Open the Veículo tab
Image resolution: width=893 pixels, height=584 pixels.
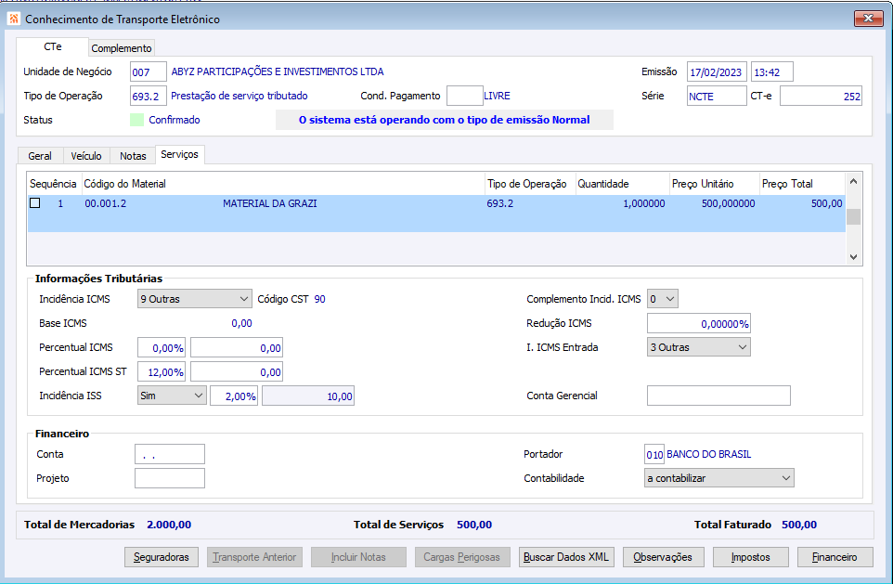(86, 156)
